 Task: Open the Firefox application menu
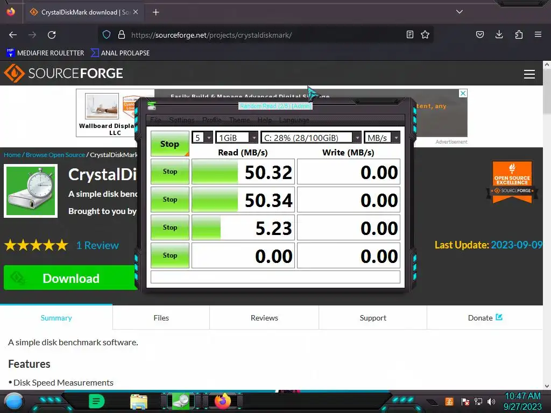click(538, 34)
